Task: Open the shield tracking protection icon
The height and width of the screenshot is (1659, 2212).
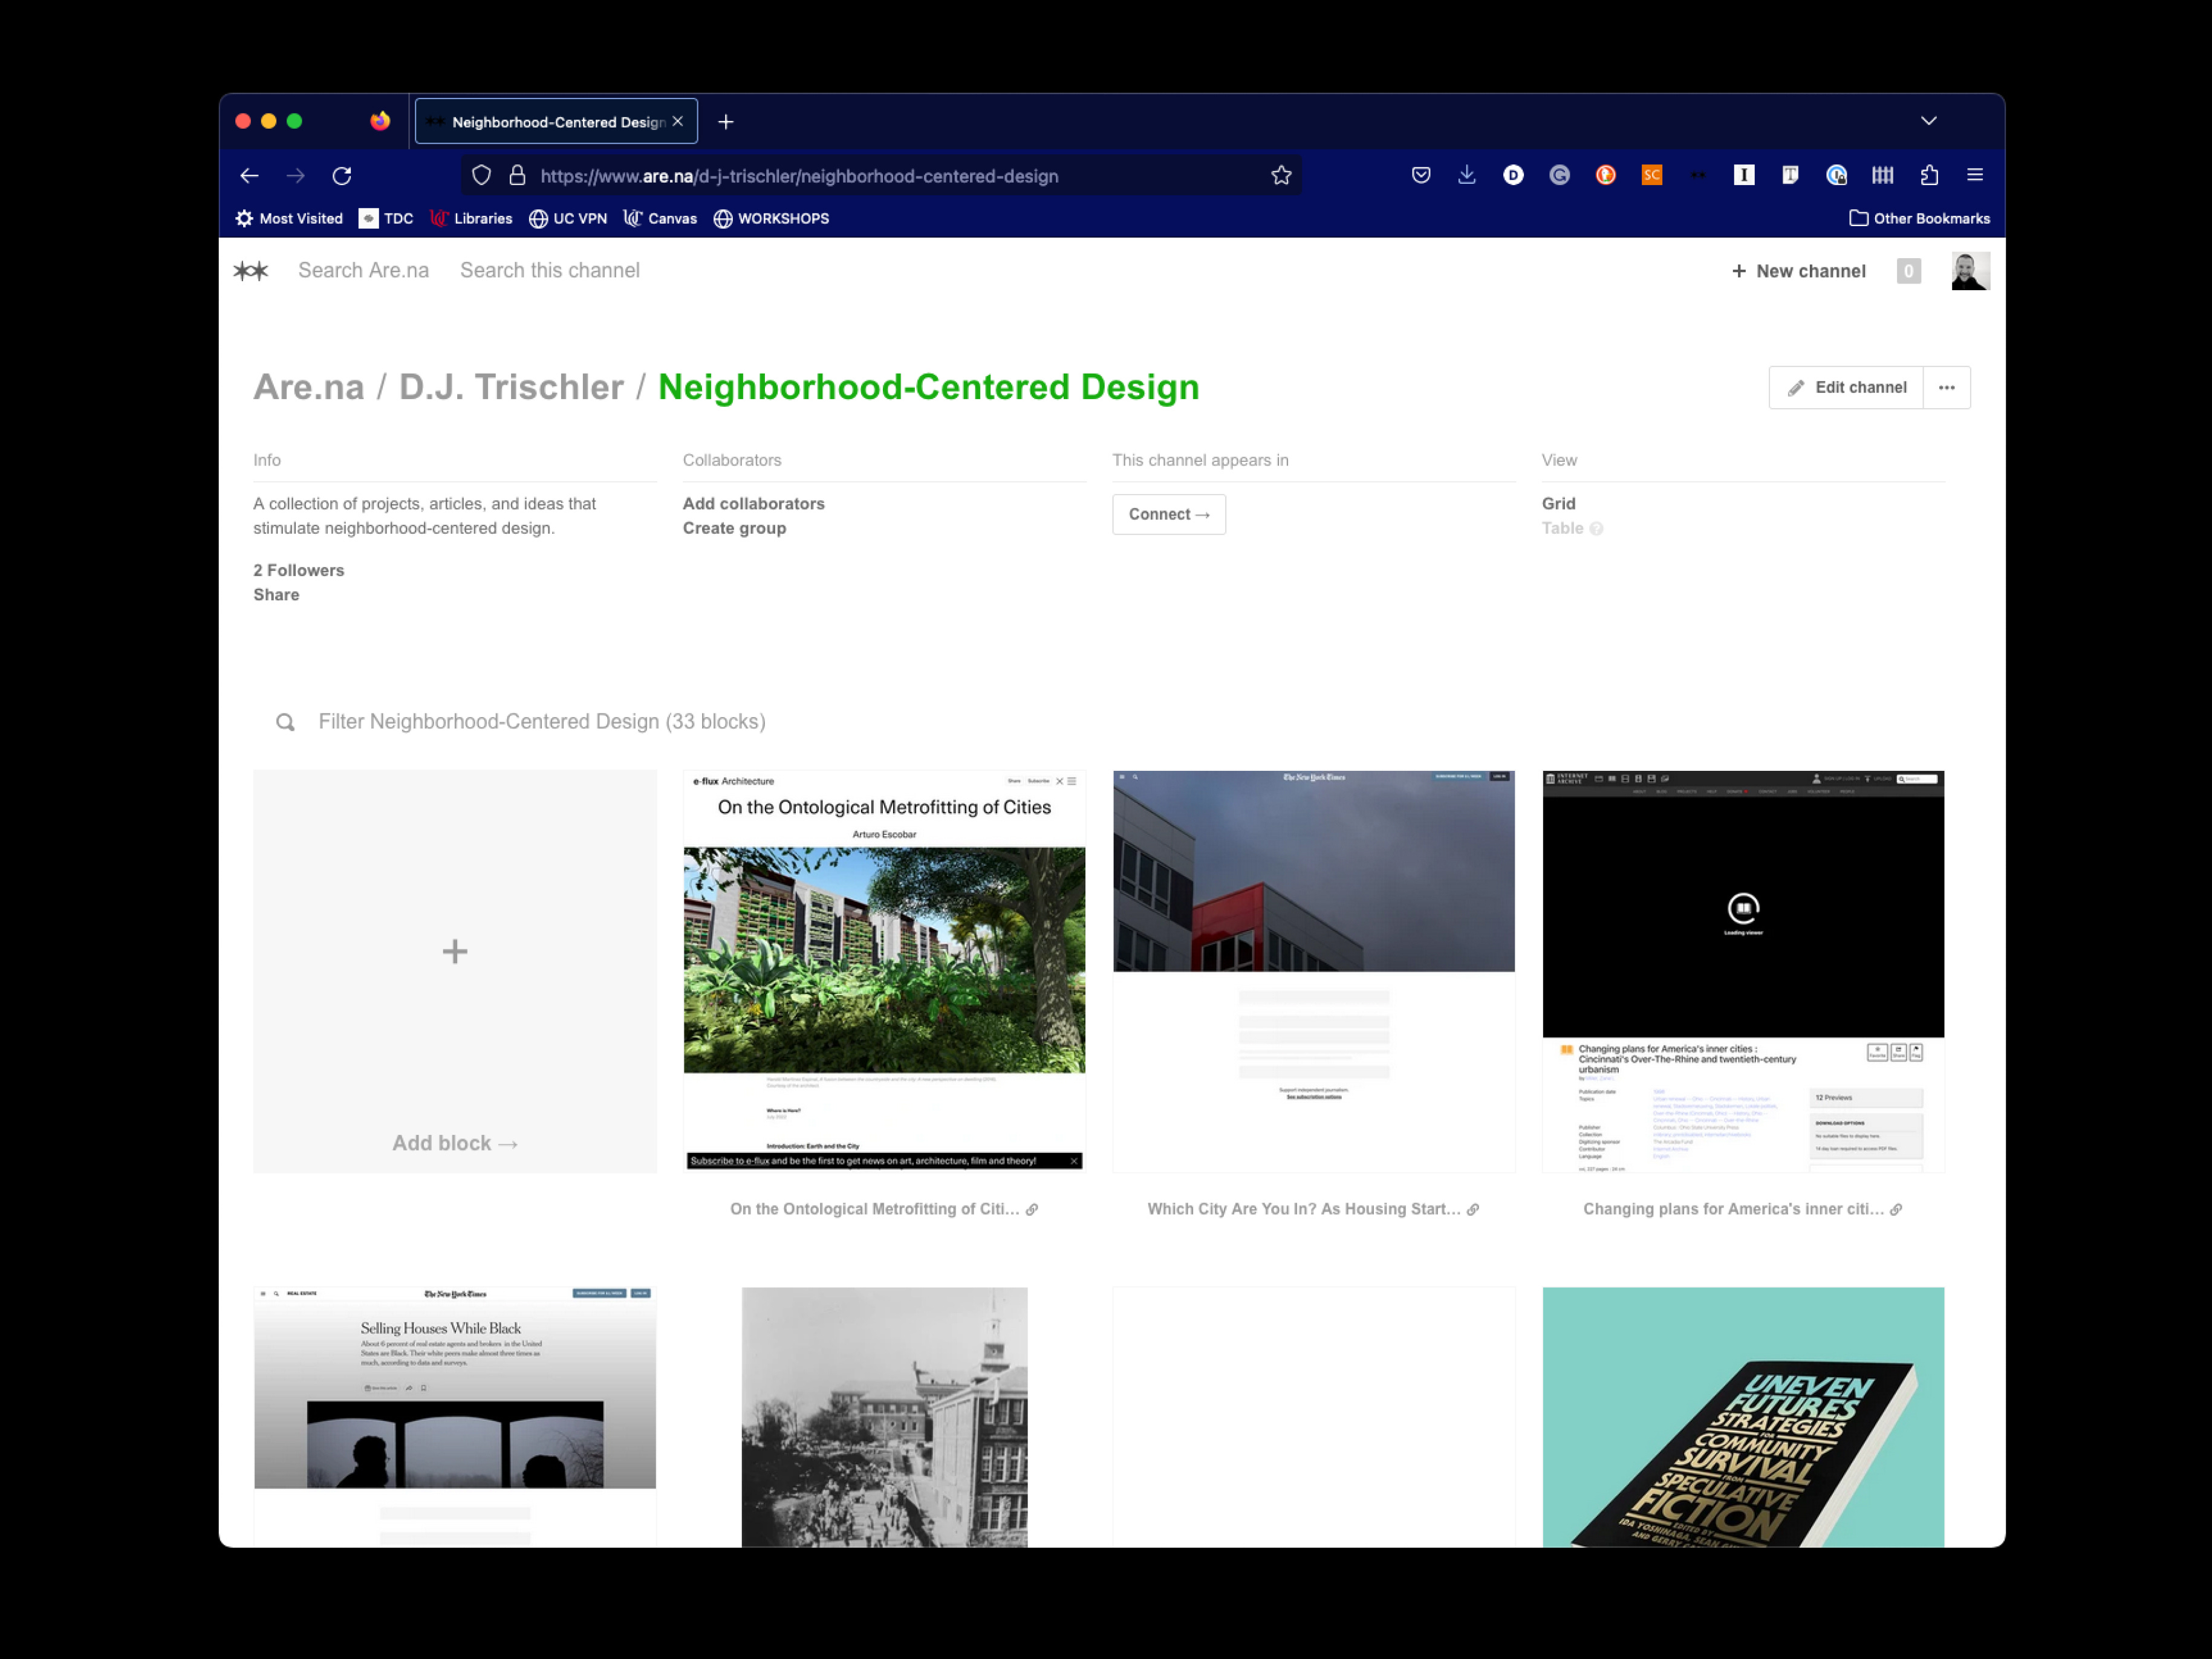Action: click(x=482, y=176)
